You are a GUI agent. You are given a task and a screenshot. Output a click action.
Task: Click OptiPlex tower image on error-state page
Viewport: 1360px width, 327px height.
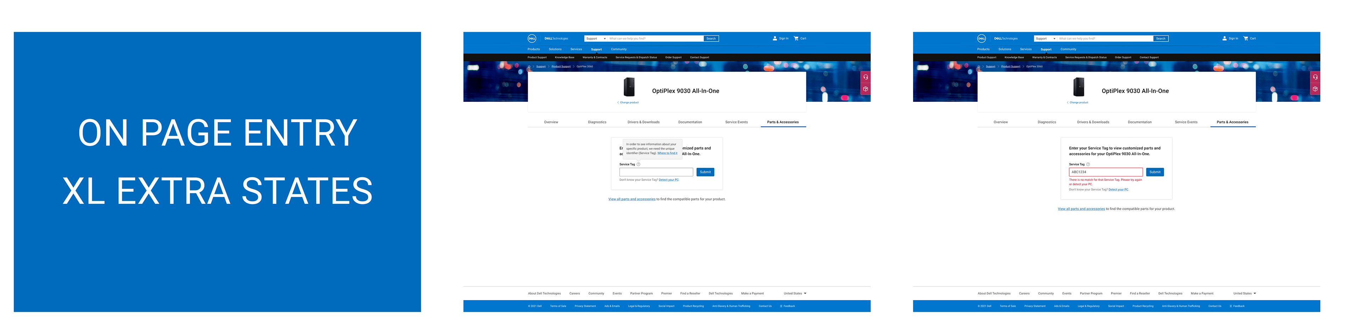[x=1078, y=87]
